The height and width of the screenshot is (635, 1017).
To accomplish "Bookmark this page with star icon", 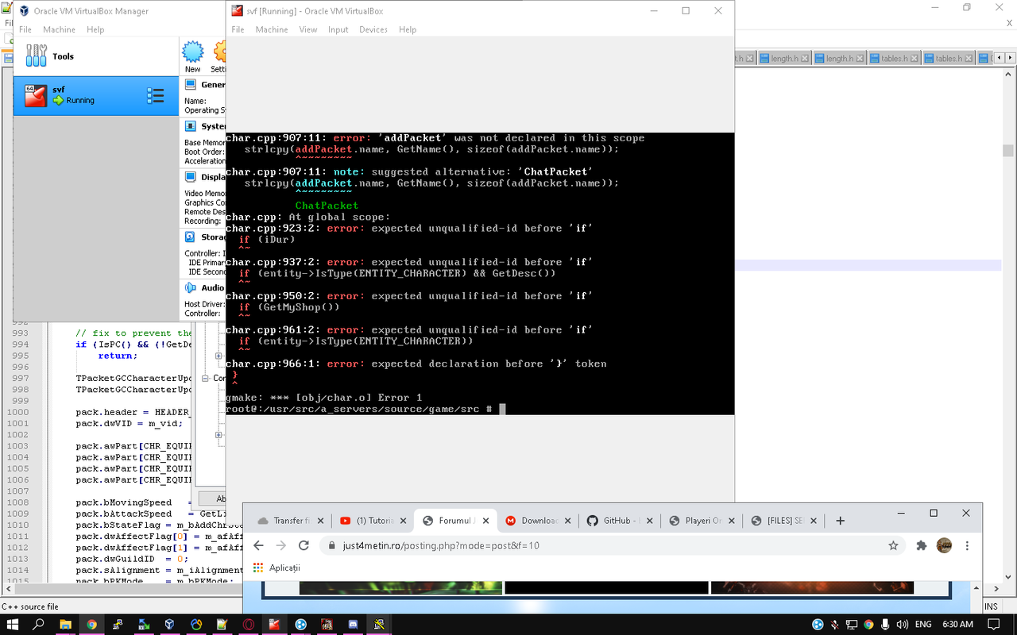I will click(893, 545).
